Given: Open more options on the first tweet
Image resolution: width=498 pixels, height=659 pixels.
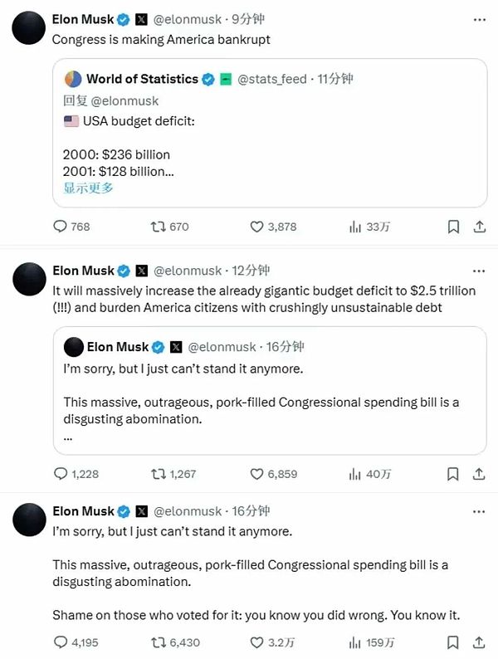Looking at the screenshot, I should (x=479, y=18).
